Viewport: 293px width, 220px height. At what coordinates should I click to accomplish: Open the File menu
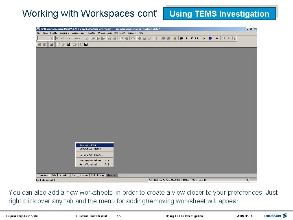(39, 33)
